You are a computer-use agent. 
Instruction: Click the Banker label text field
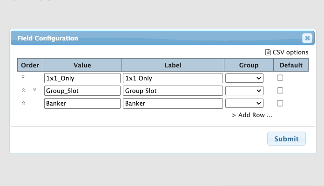(x=173, y=103)
